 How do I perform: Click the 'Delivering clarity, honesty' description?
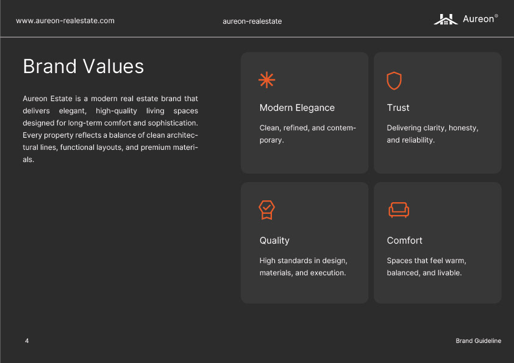pyautogui.click(x=432, y=134)
